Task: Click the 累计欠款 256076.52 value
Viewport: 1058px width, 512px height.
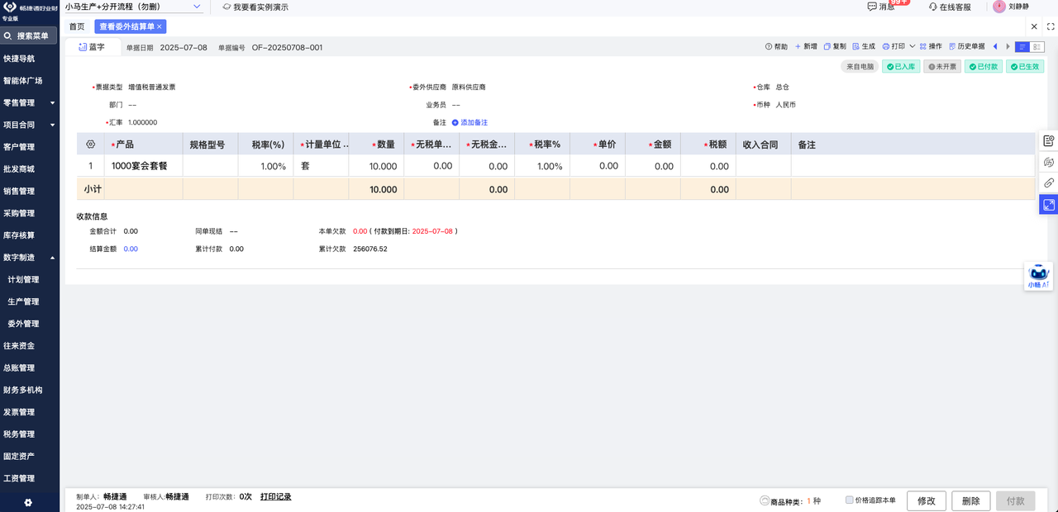Action: point(369,249)
